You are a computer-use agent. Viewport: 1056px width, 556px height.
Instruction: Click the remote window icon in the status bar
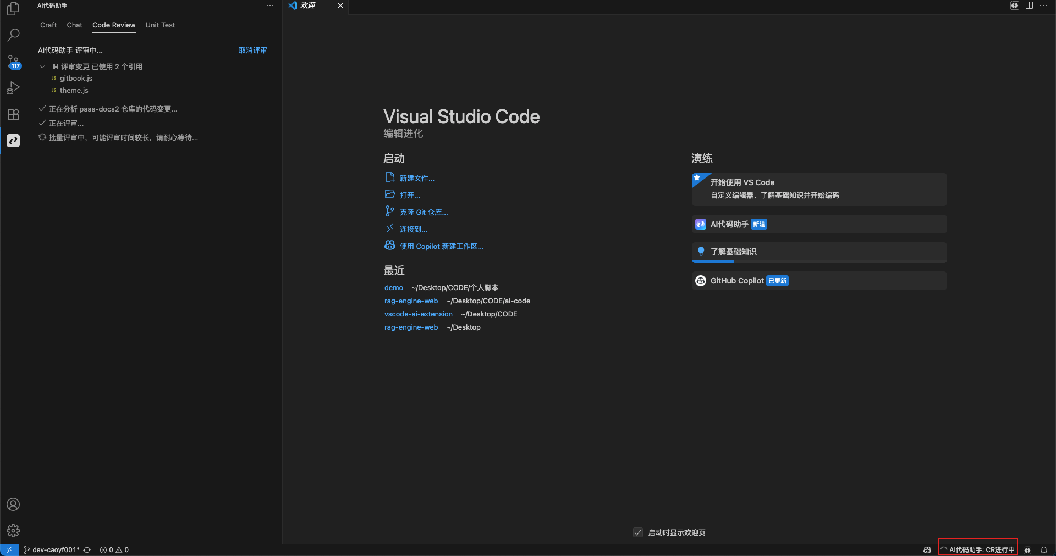click(9, 549)
